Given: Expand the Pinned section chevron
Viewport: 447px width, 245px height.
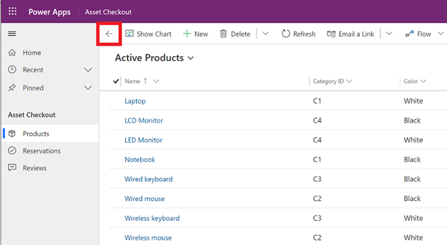Looking at the screenshot, I should click(88, 88).
